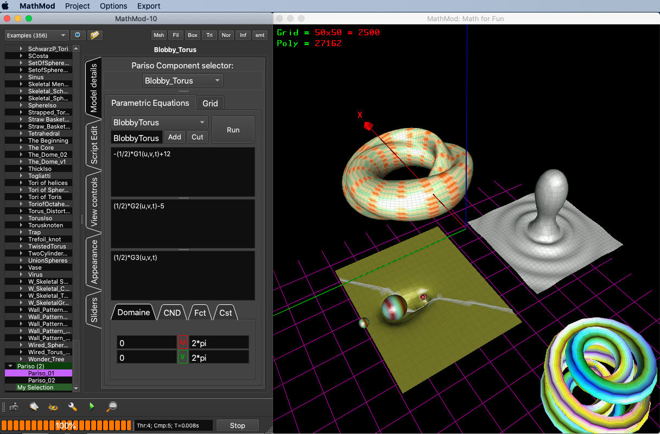Click the wrench settings icon
The height and width of the screenshot is (434, 660).
click(73, 407)
